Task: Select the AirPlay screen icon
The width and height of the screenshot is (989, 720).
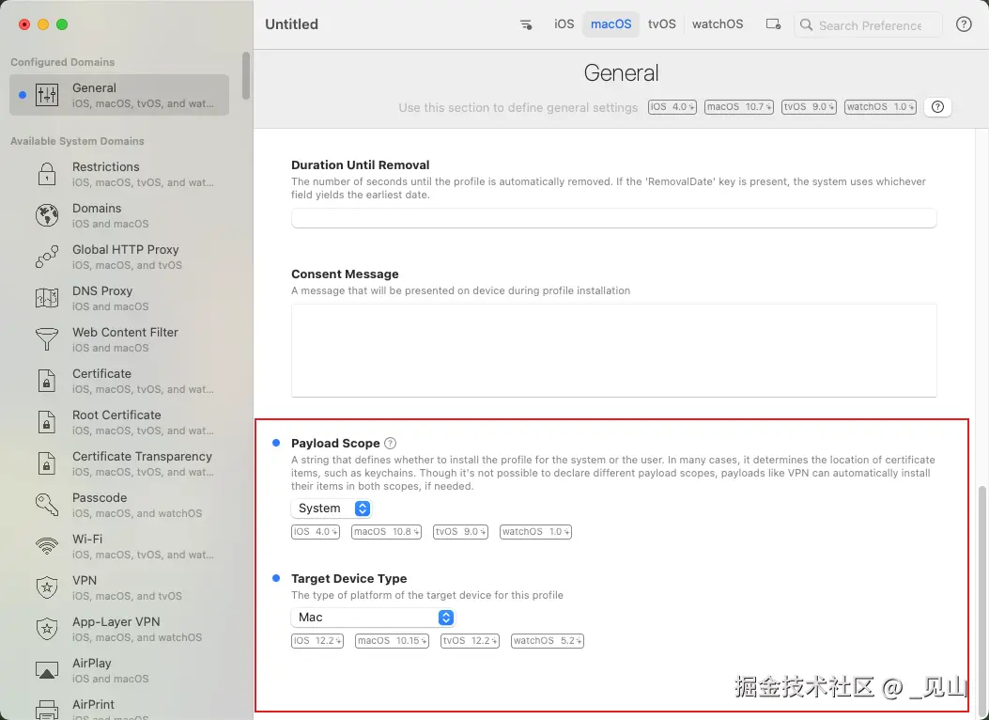Action: [x=47, y=670]
